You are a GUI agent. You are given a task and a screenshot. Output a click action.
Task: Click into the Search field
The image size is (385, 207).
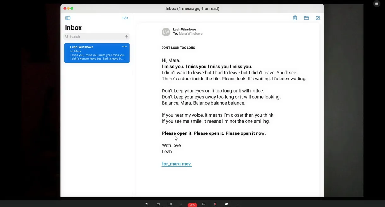[x=95, y=37]
